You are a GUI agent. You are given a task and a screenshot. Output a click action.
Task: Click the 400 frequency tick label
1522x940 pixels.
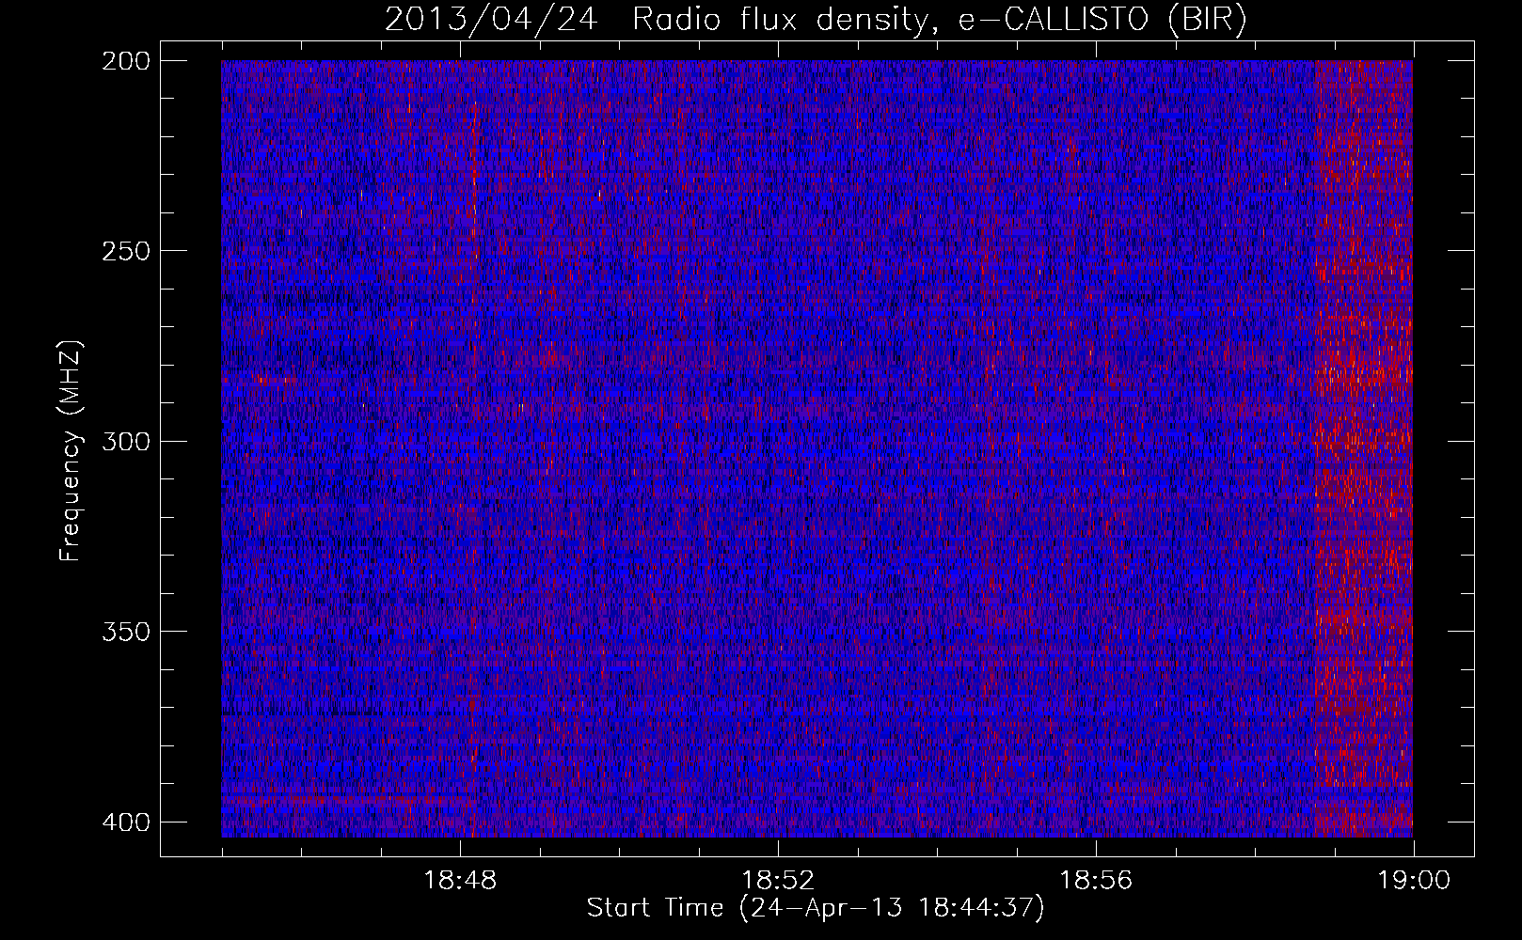click(125, 822)
